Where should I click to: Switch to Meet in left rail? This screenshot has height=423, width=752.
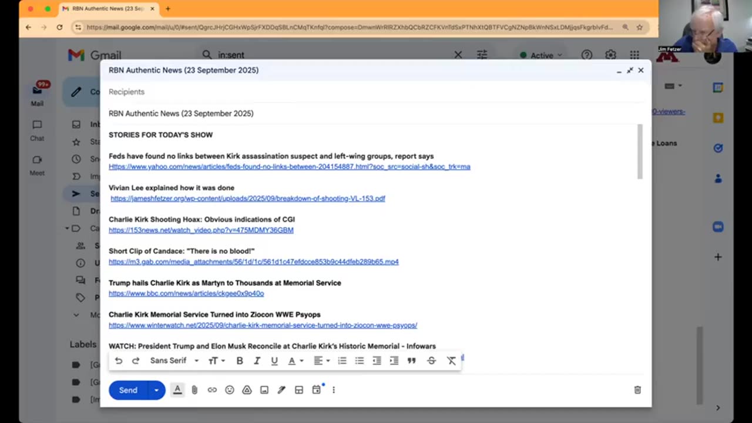click(x=37, y=165)
